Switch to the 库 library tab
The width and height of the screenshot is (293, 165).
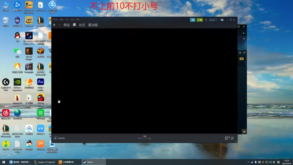(x=74, y=25)
